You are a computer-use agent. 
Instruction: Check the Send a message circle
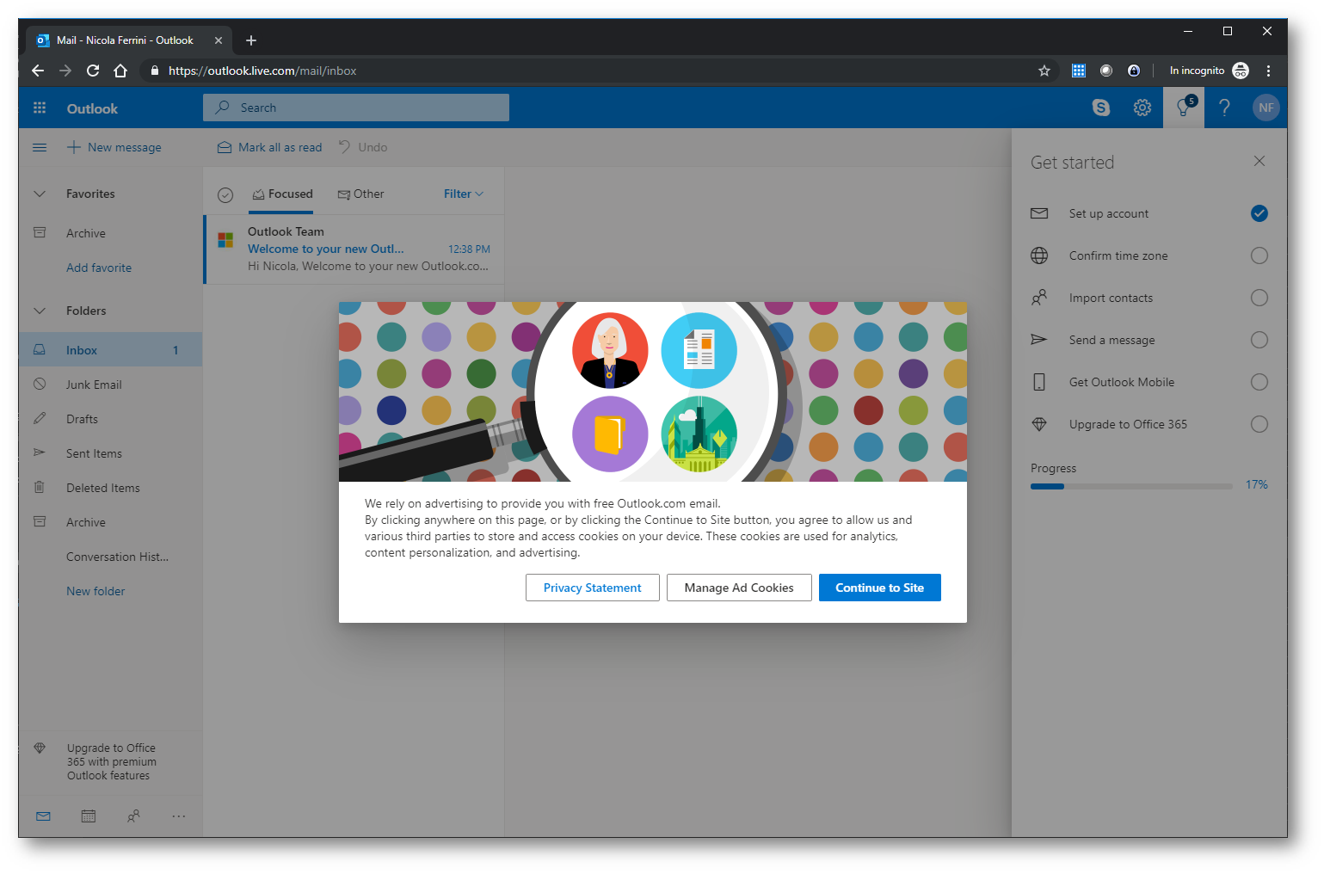pyautogui.click(x=1259, y=340)
